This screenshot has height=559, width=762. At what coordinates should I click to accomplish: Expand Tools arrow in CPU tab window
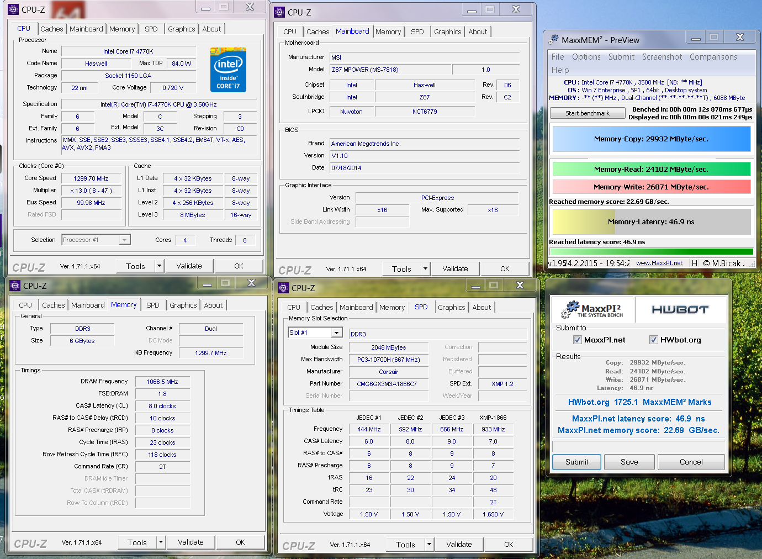(159, 266)
